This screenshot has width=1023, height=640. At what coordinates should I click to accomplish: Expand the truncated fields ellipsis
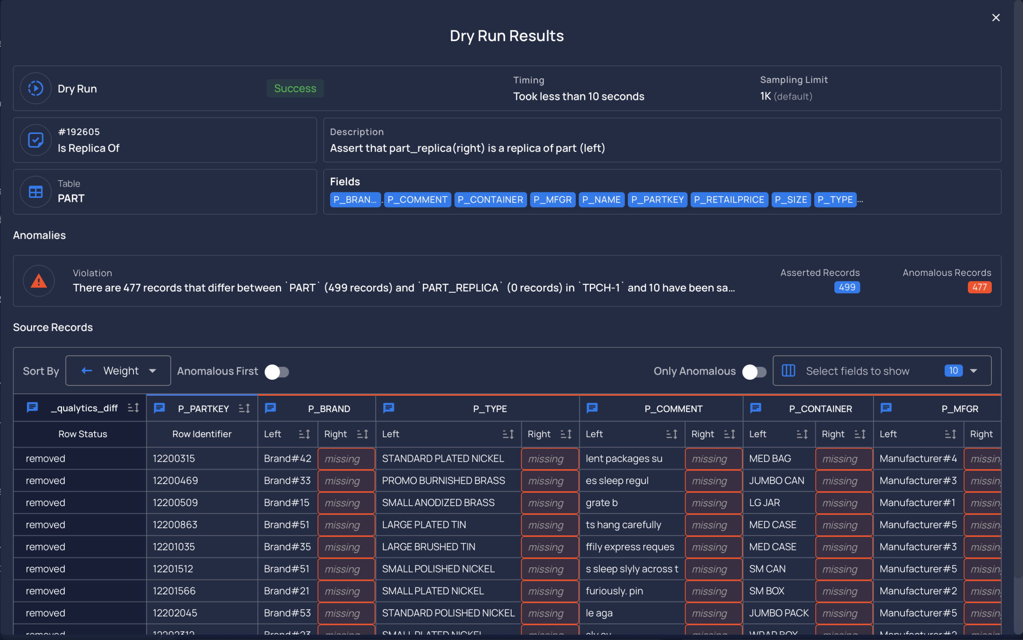[x=860, y=200]
